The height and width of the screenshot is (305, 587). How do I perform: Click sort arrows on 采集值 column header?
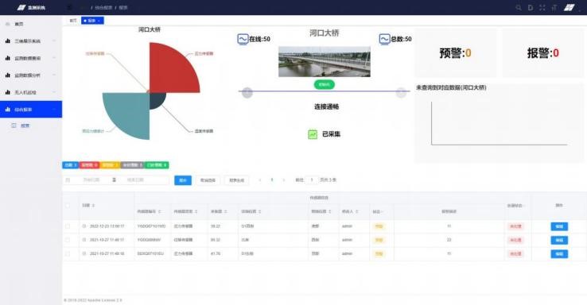coord(226,211)
